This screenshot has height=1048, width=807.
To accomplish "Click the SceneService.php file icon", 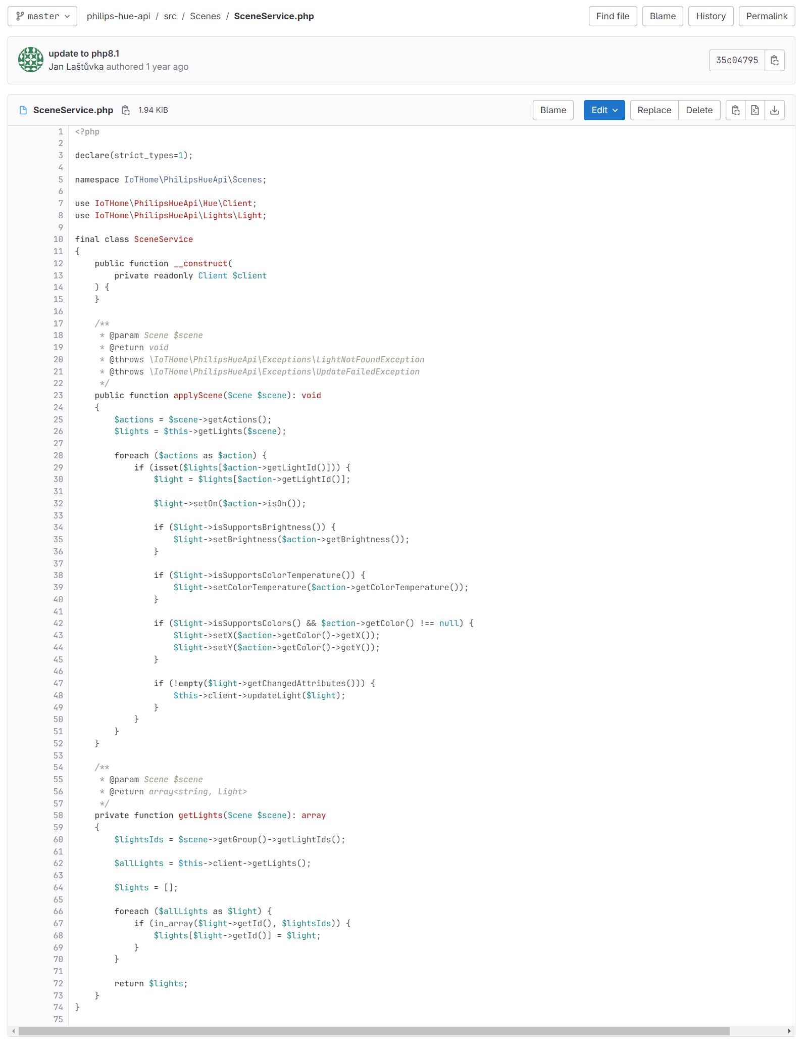I will [x=23, y=110].
